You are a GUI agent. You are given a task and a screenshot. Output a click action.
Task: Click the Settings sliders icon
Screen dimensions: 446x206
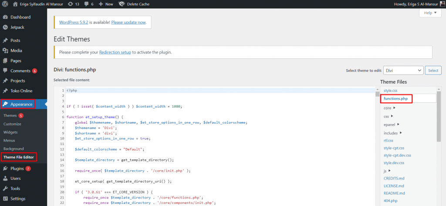click(5, 199)
